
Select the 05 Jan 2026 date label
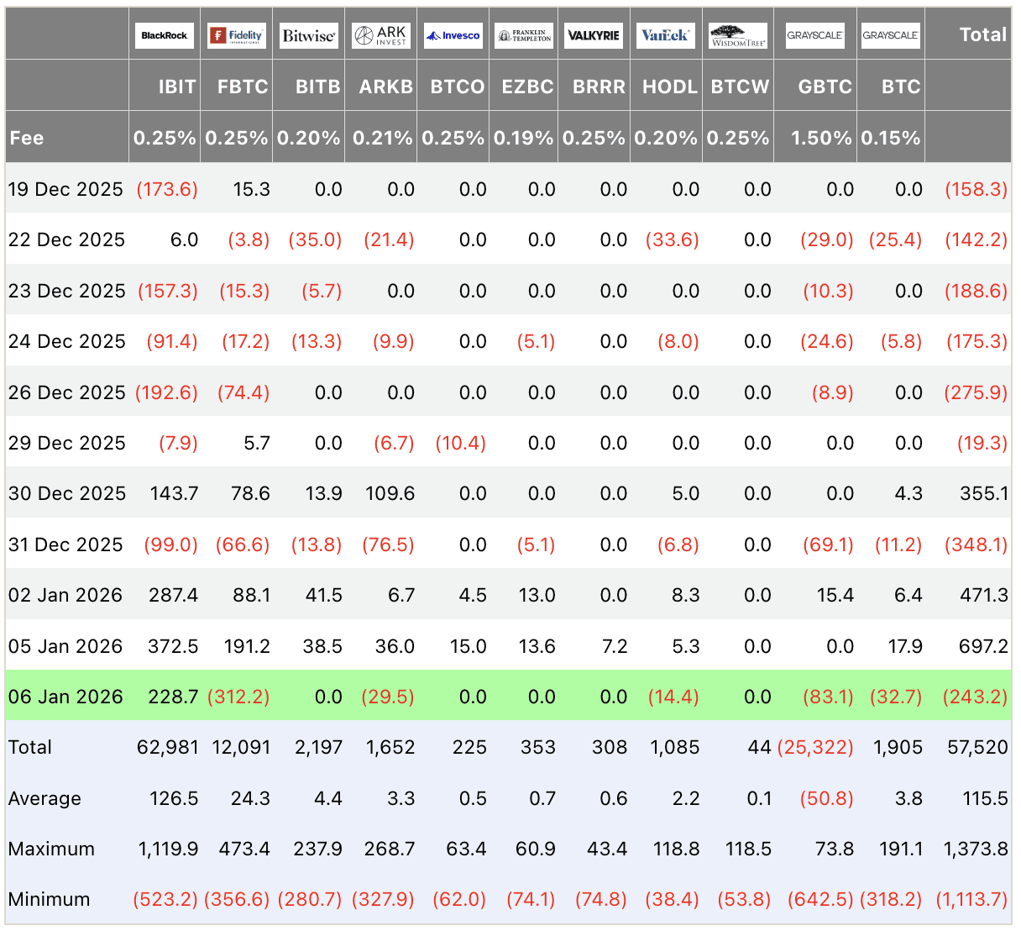tap(65, 646)
